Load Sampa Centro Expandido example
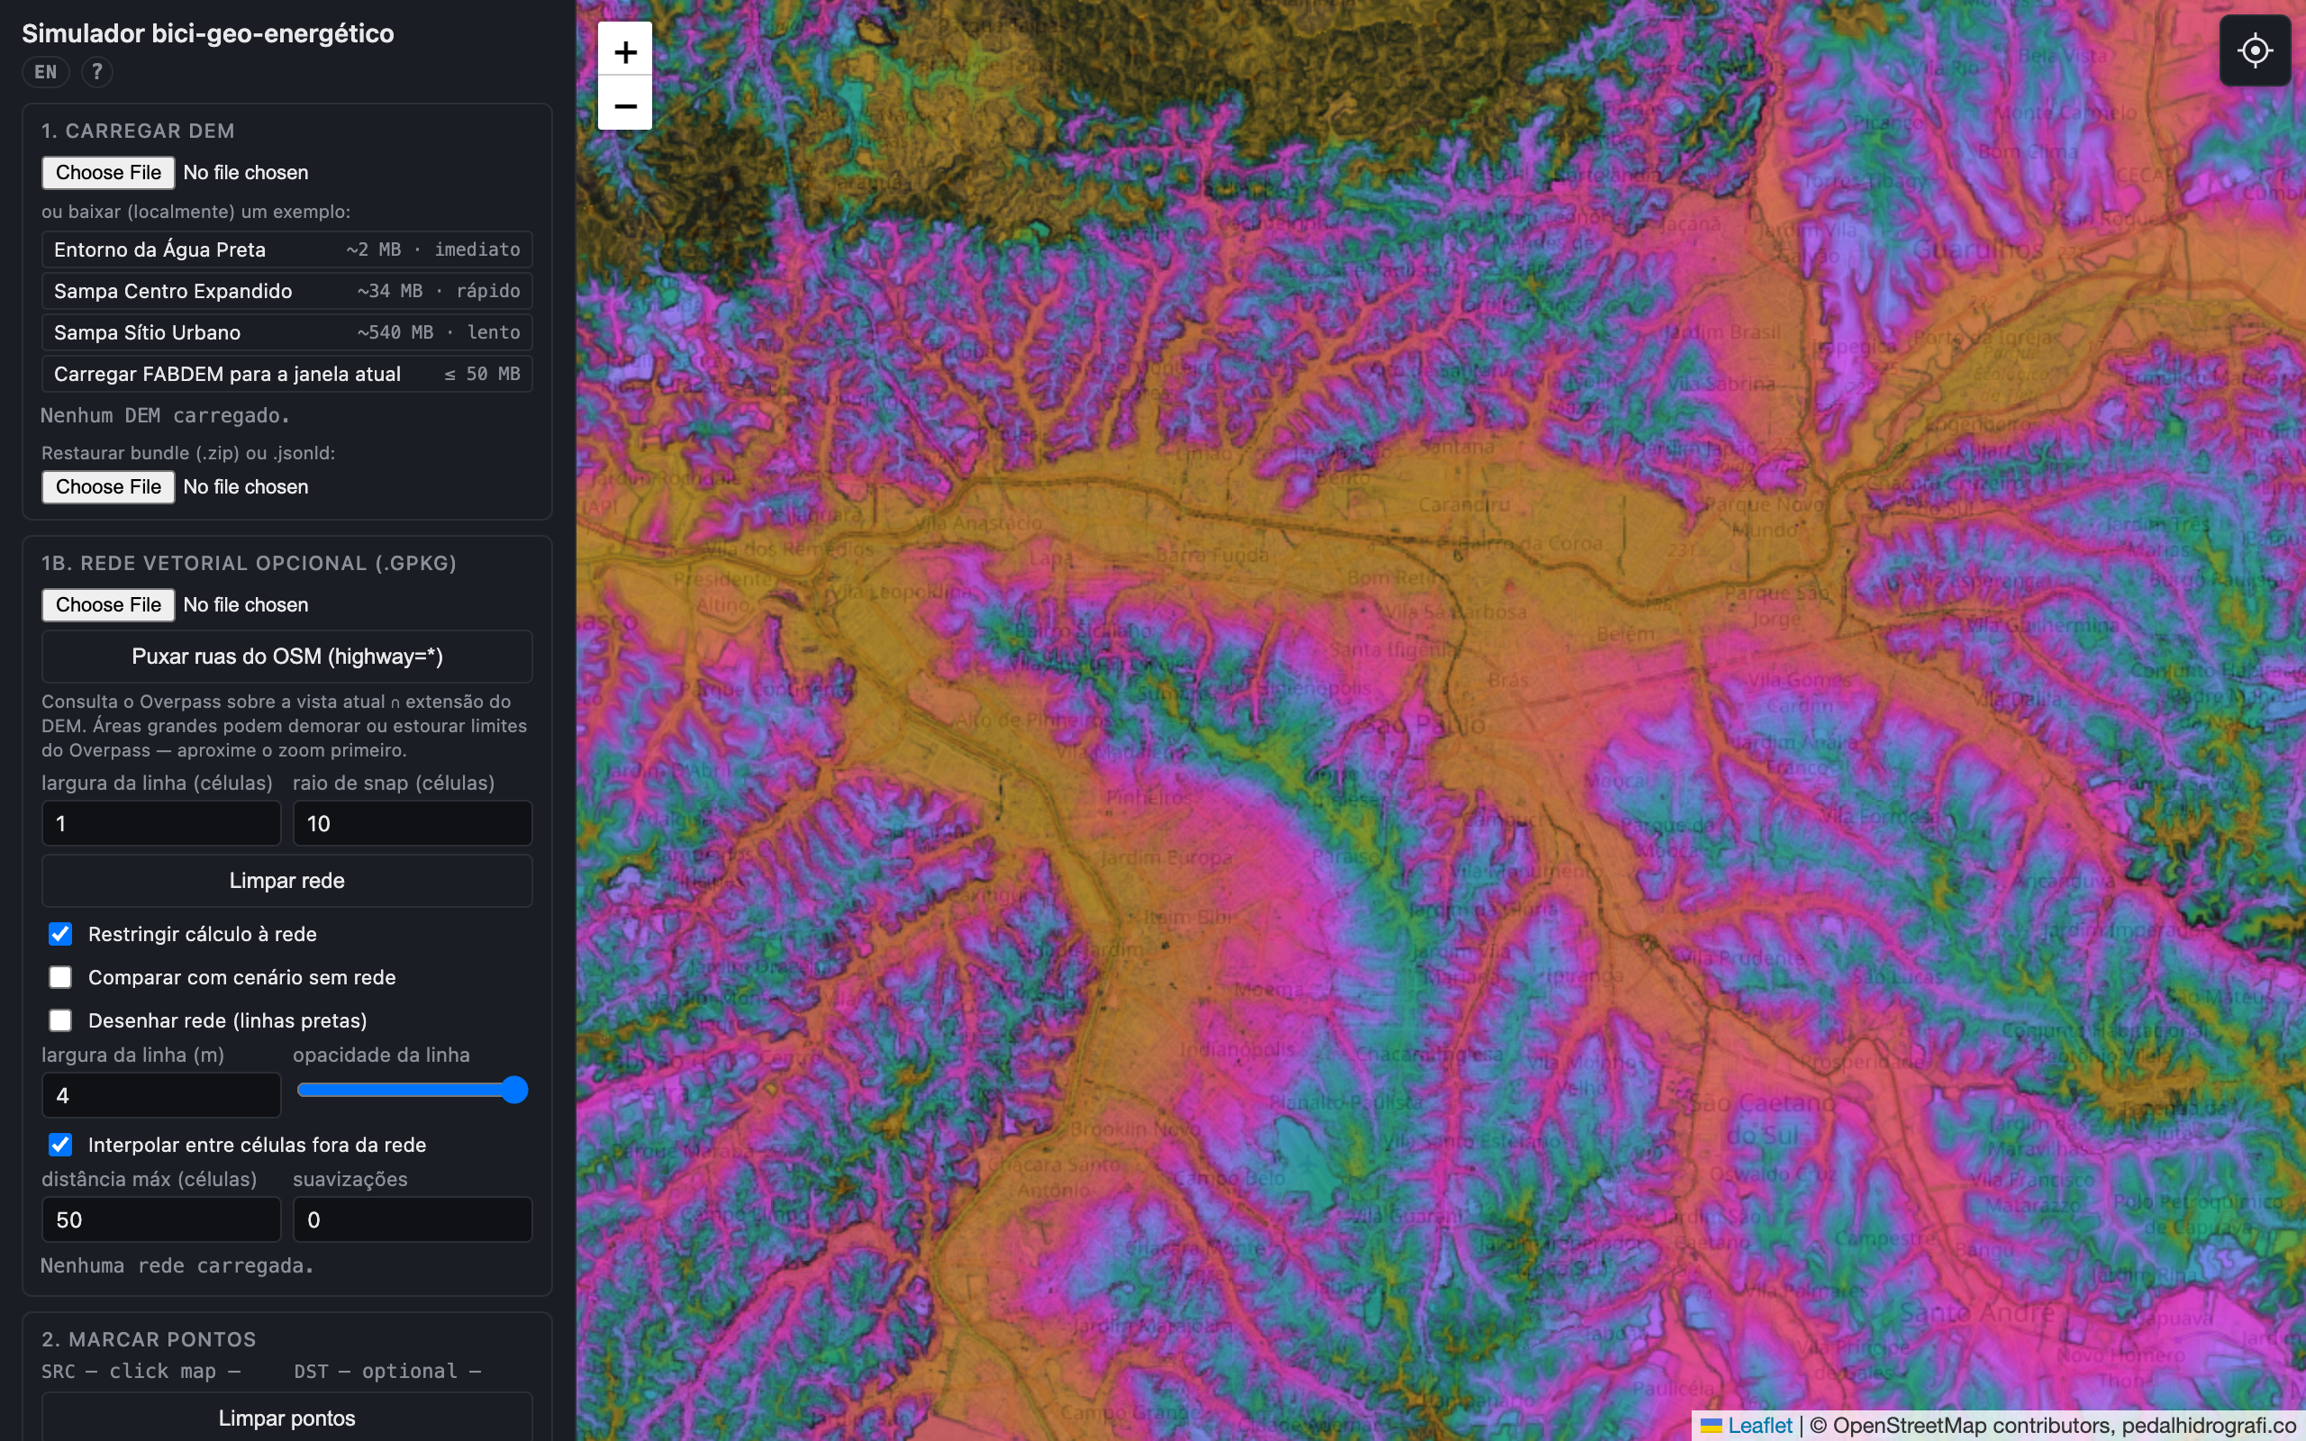 [x=286, y=291]
